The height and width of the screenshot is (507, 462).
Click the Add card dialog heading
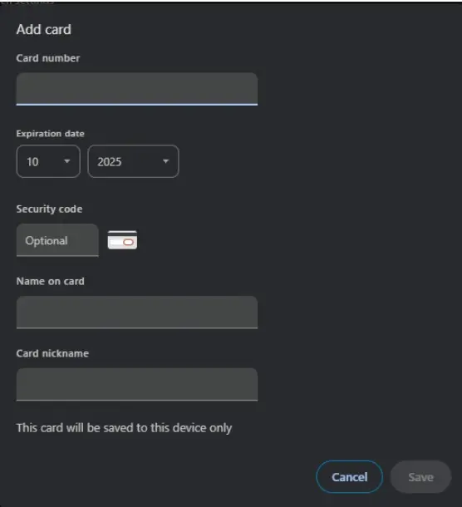point(44,29)
